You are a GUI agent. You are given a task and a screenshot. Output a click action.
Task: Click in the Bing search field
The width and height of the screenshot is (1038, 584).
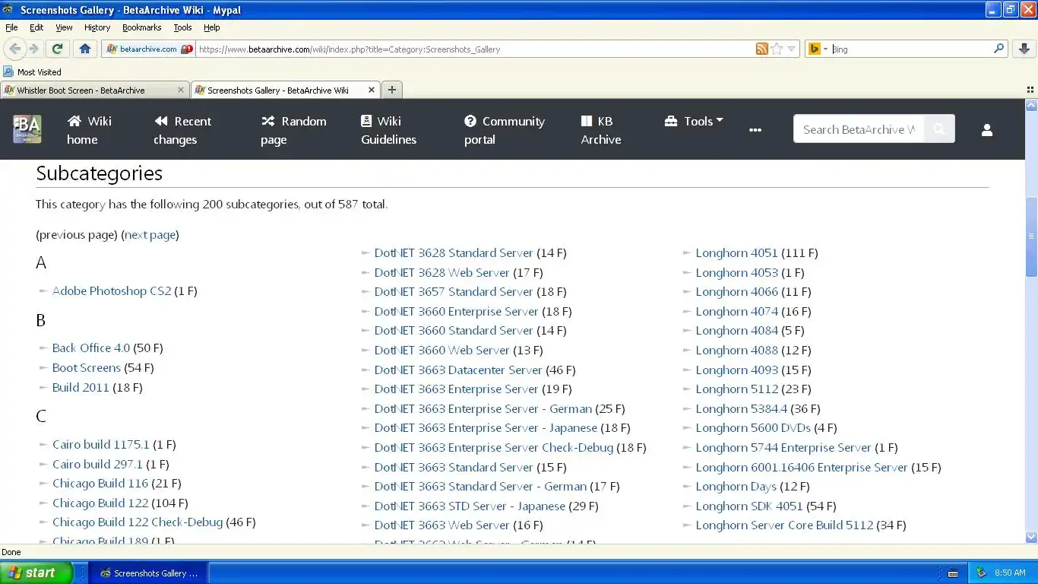pos(910,49)
